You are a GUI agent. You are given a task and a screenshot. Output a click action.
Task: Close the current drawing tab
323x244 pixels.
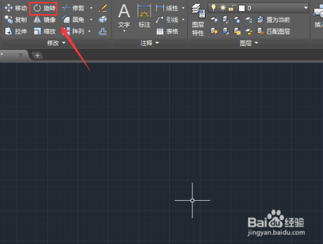(x=21, y=55)
